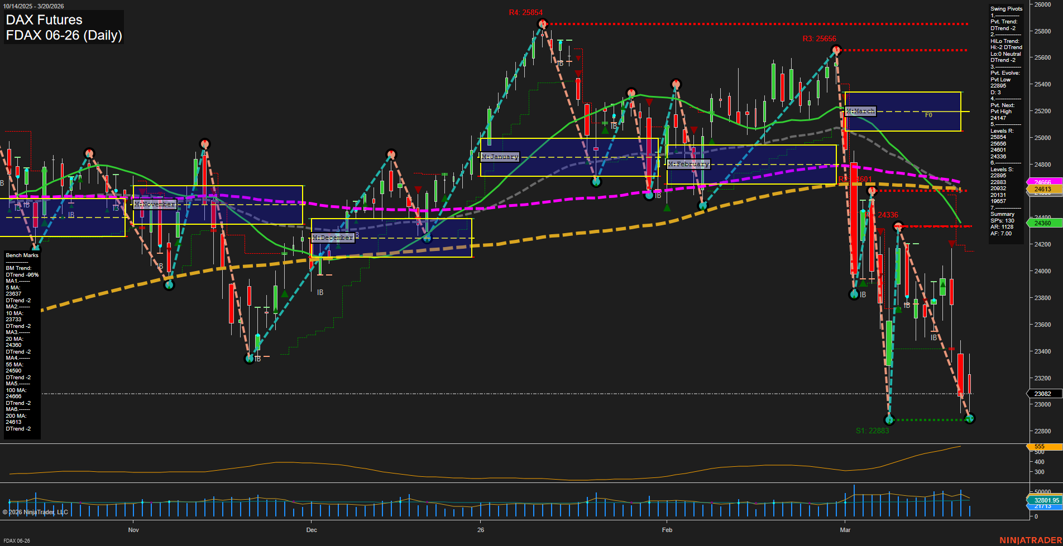Select the FDAX 06-26 tab at bottom left
Image resolution: width=1063 pixels, height=546 pixels.
18,540
